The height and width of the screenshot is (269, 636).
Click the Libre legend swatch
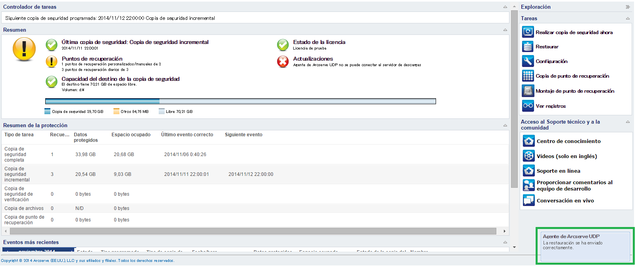pos(161,111)
